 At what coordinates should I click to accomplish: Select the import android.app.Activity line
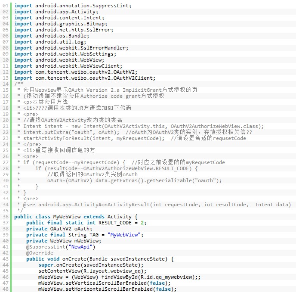(x=56, y=12)
